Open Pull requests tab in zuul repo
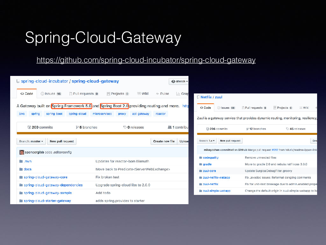 [254, 108]
